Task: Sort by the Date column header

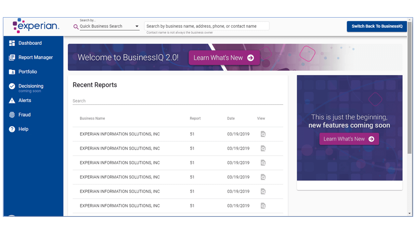Action: tap(231, 118)
